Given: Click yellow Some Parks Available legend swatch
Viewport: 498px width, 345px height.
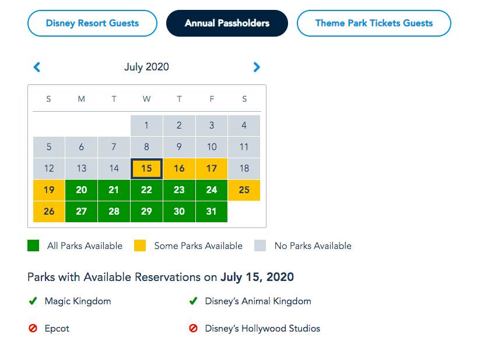Looking at the screenshot, I should point(141,246).
